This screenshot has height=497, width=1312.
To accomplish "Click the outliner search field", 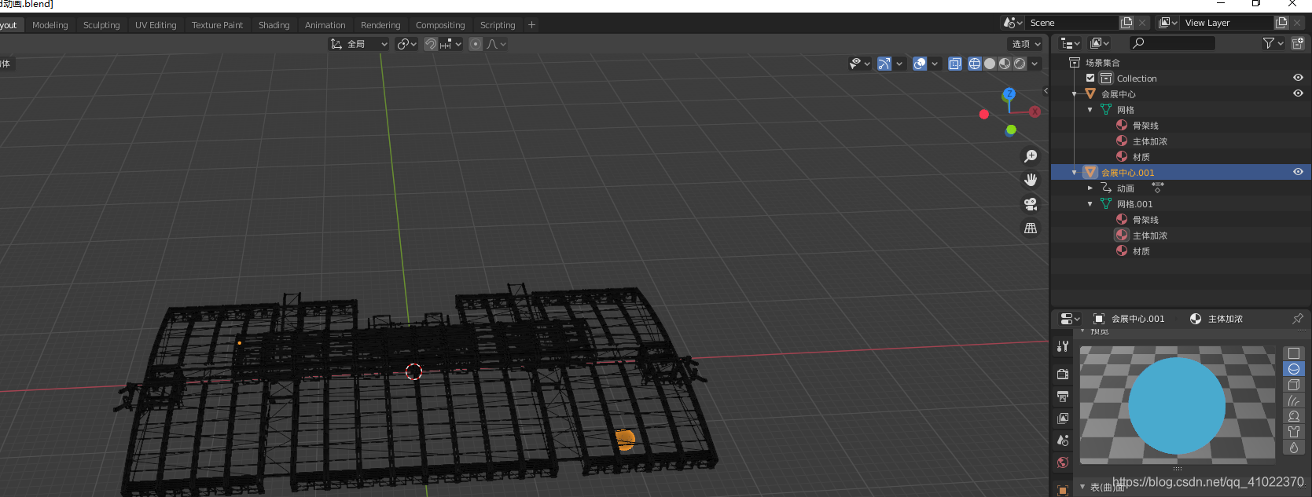I will (x=1172, y=43).
